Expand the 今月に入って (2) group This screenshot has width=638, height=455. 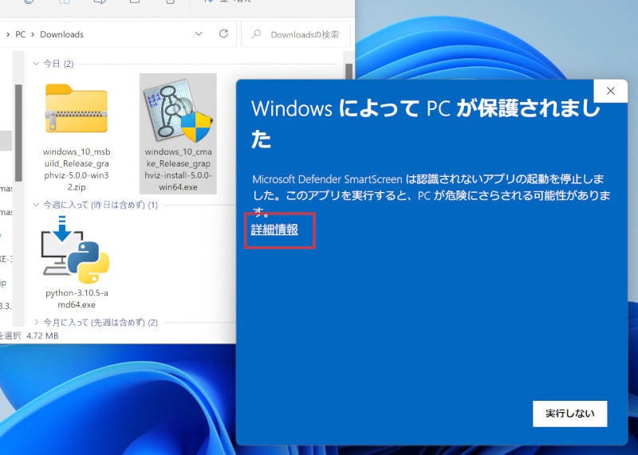36,323
